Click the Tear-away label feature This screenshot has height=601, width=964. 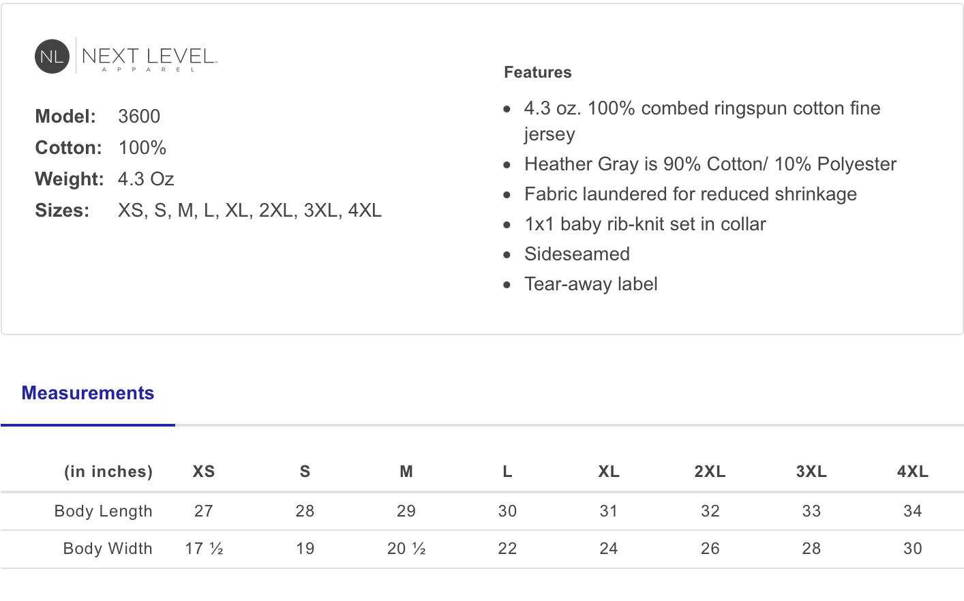pyautogui.click(x=590, y=284)
